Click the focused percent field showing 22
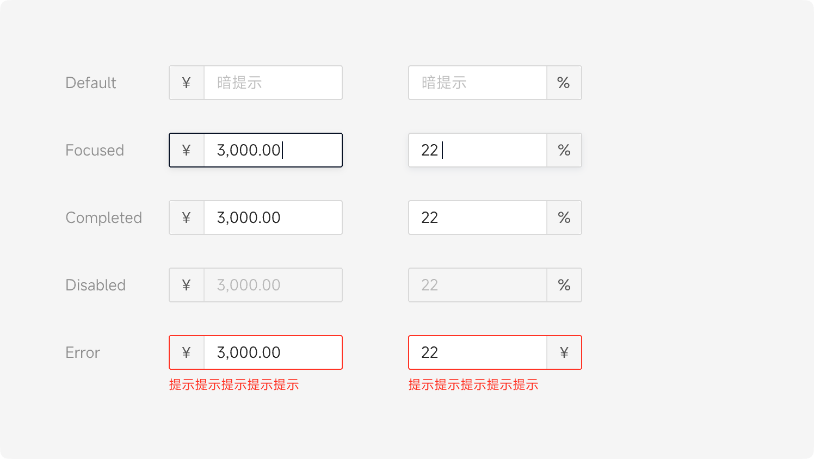Viewport: 814px width, 459px height. [x=477, y=150]
